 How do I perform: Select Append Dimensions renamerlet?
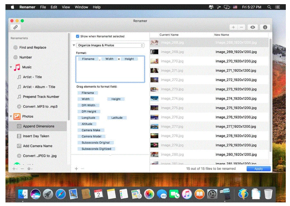(38, 126)
